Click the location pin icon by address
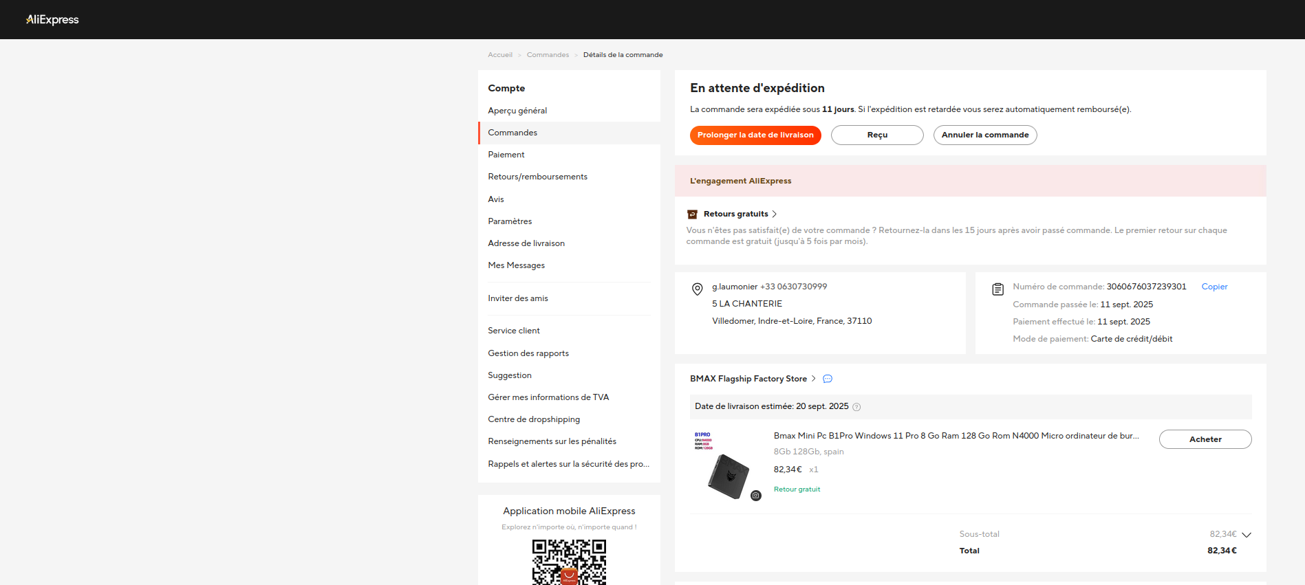 pyautogui.click(x=697, y=289)
